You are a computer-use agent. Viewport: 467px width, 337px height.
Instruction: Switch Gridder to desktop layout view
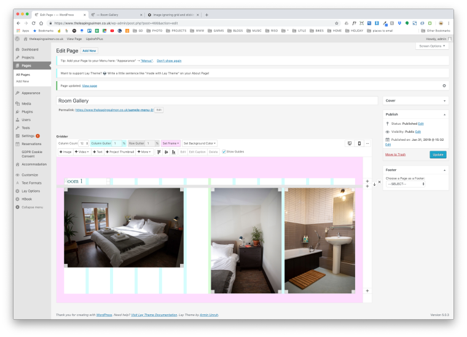(x=350, y=143)
